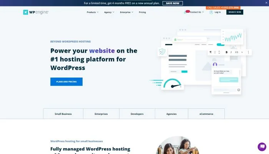Screen dimensions: 269x154
Task: Select the eCommerce tab
Action: [x=206, y=114]
